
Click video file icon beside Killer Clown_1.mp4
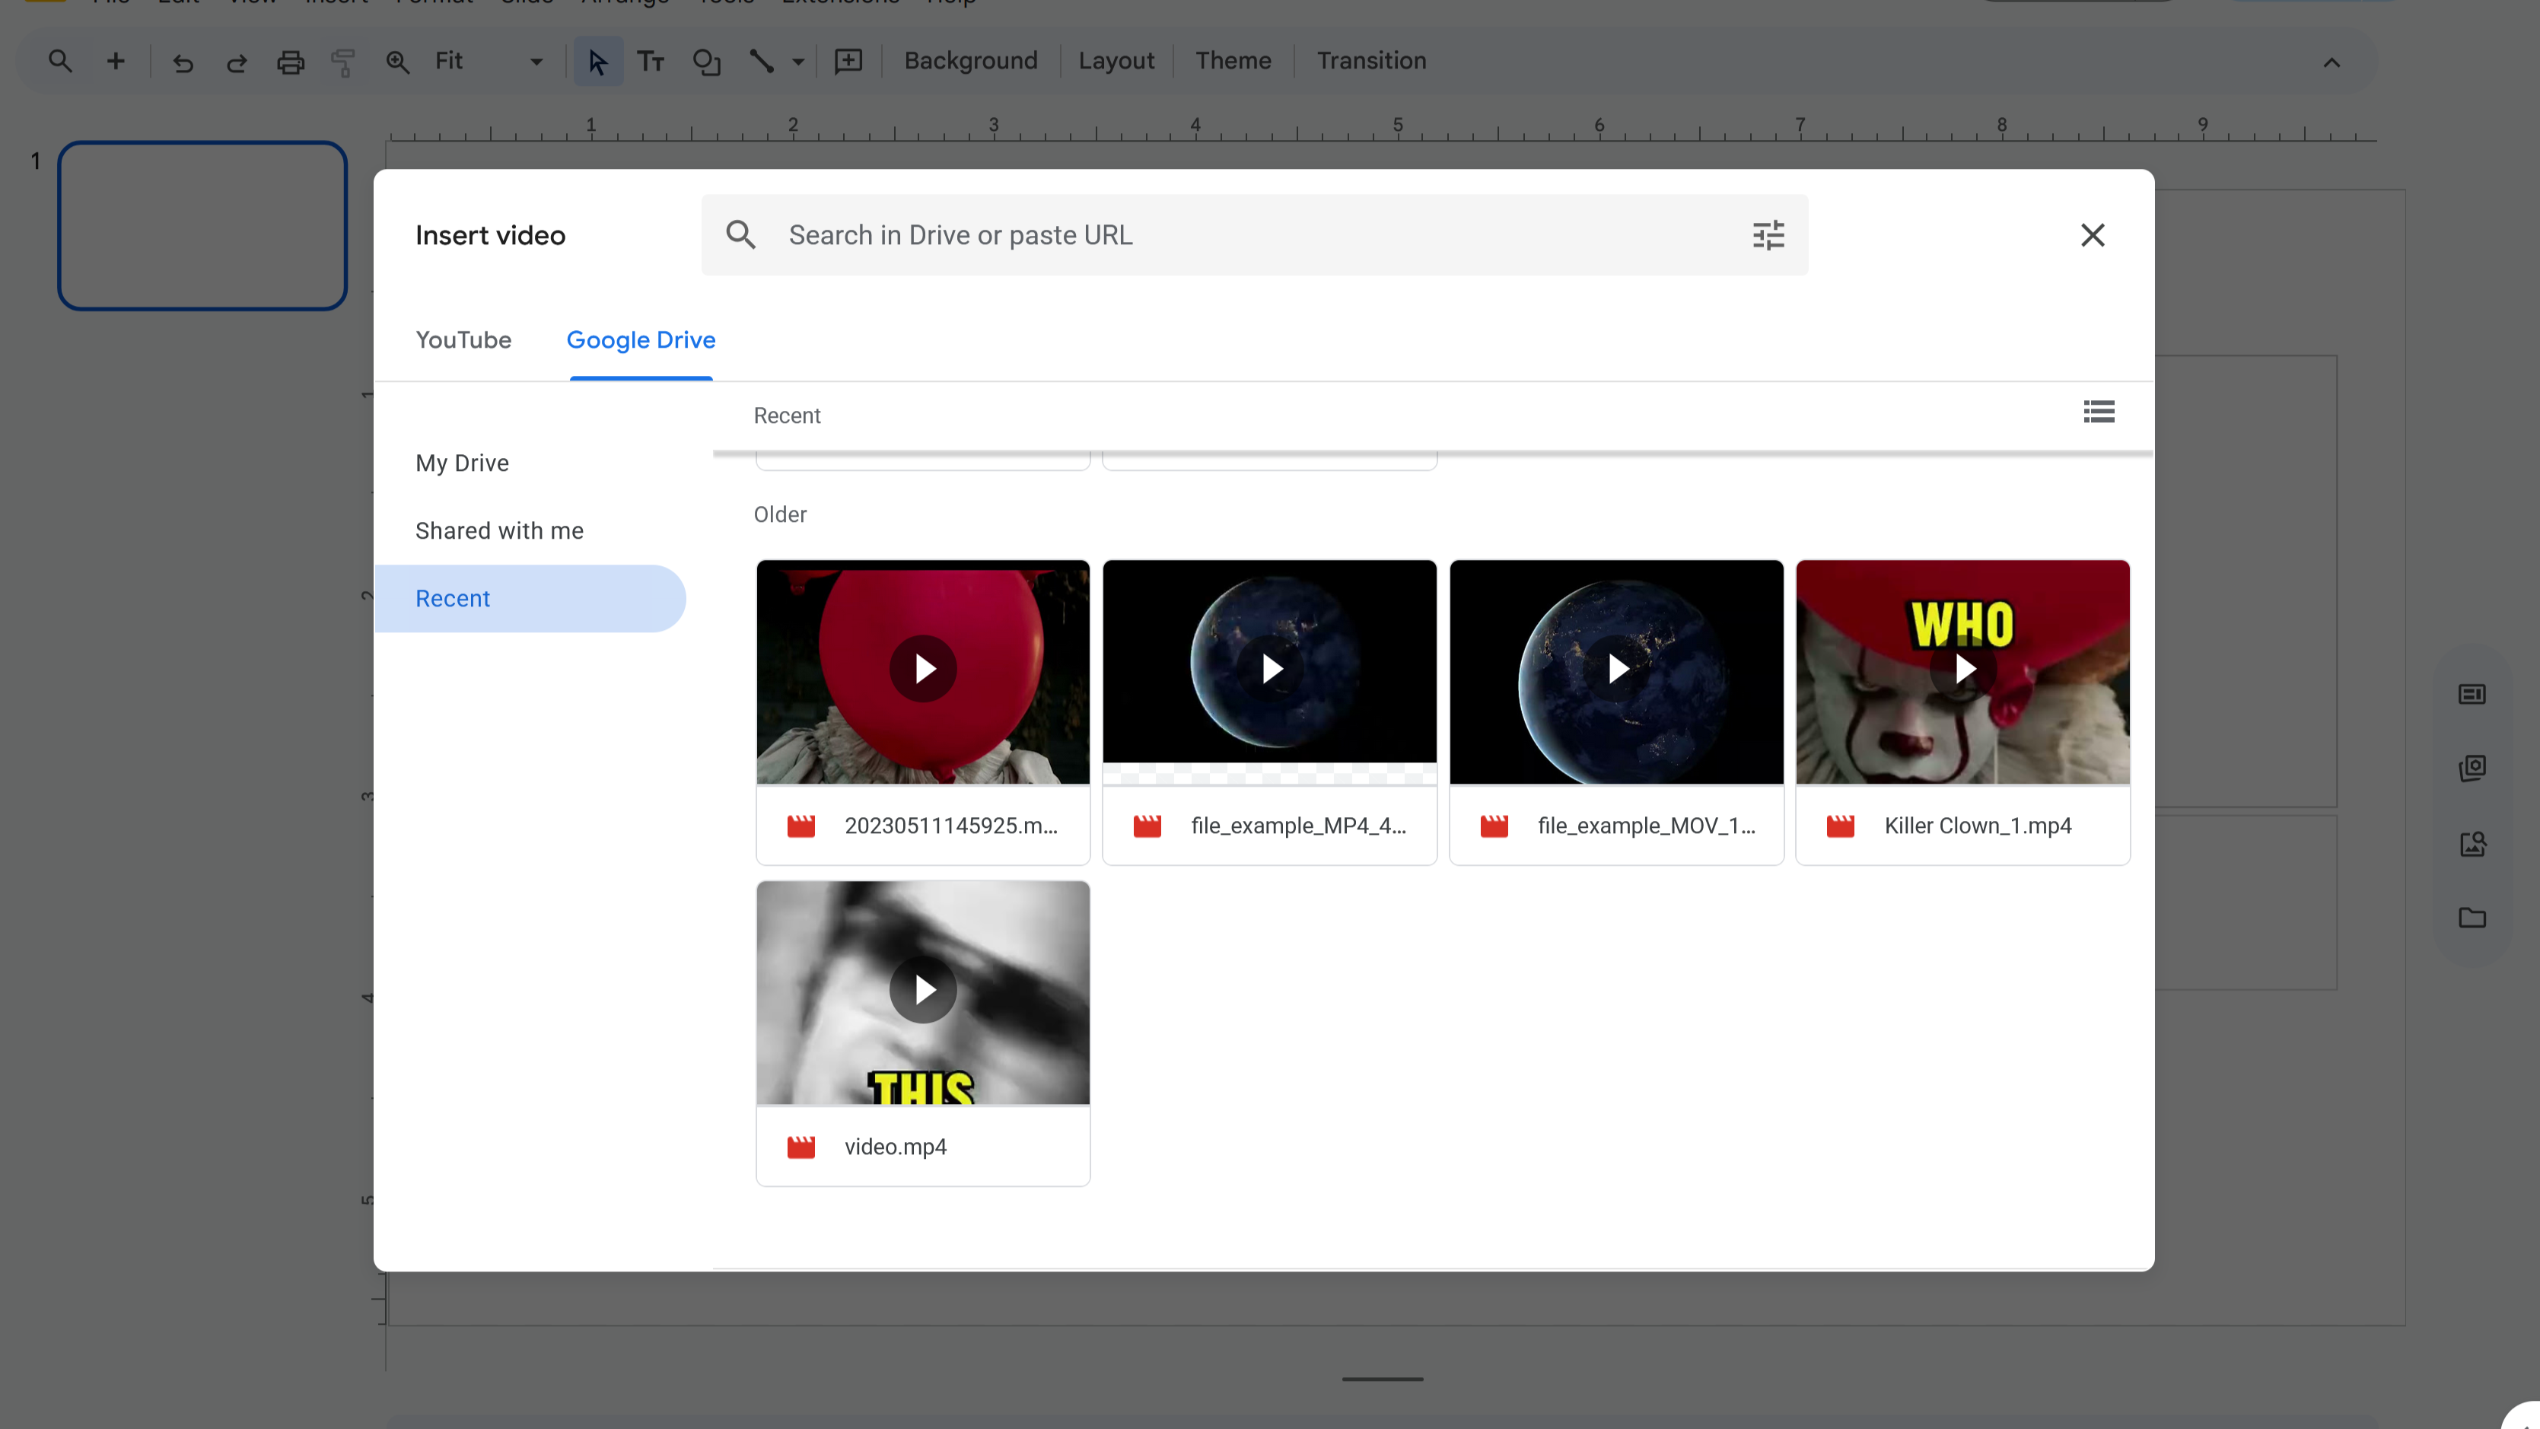[1840, 826]
